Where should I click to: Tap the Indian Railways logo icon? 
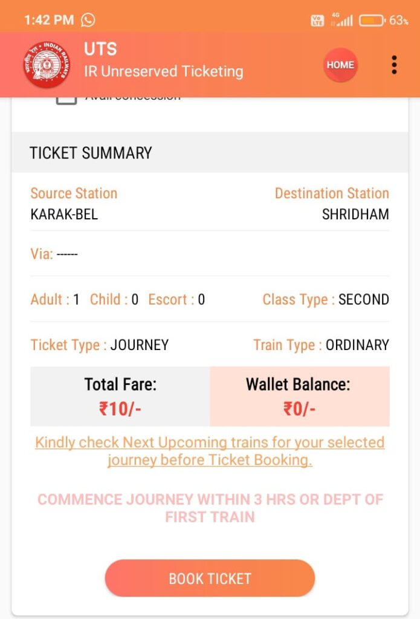47,65
